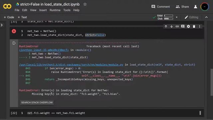Open the Tools menu
Screen dimensions: 213x120
click(67, 10)
